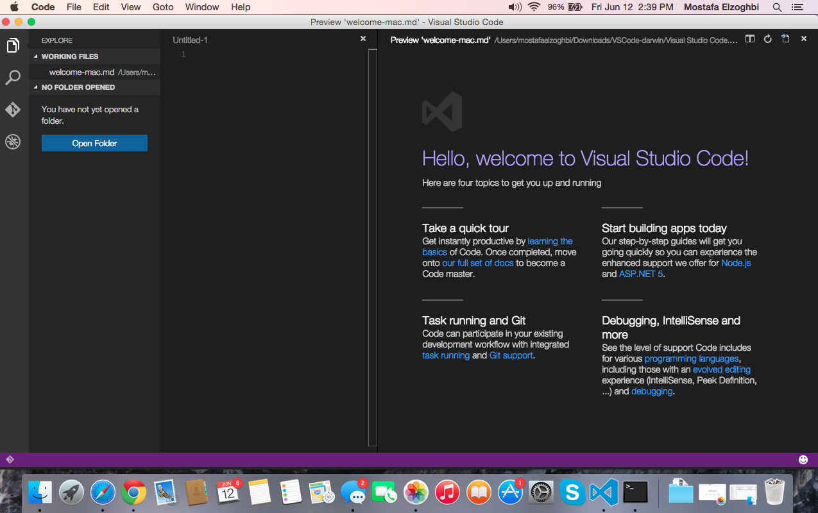This screenshot has height=513, width=818.
Task: Click the refresh preview icon
Action: [767, 39]
